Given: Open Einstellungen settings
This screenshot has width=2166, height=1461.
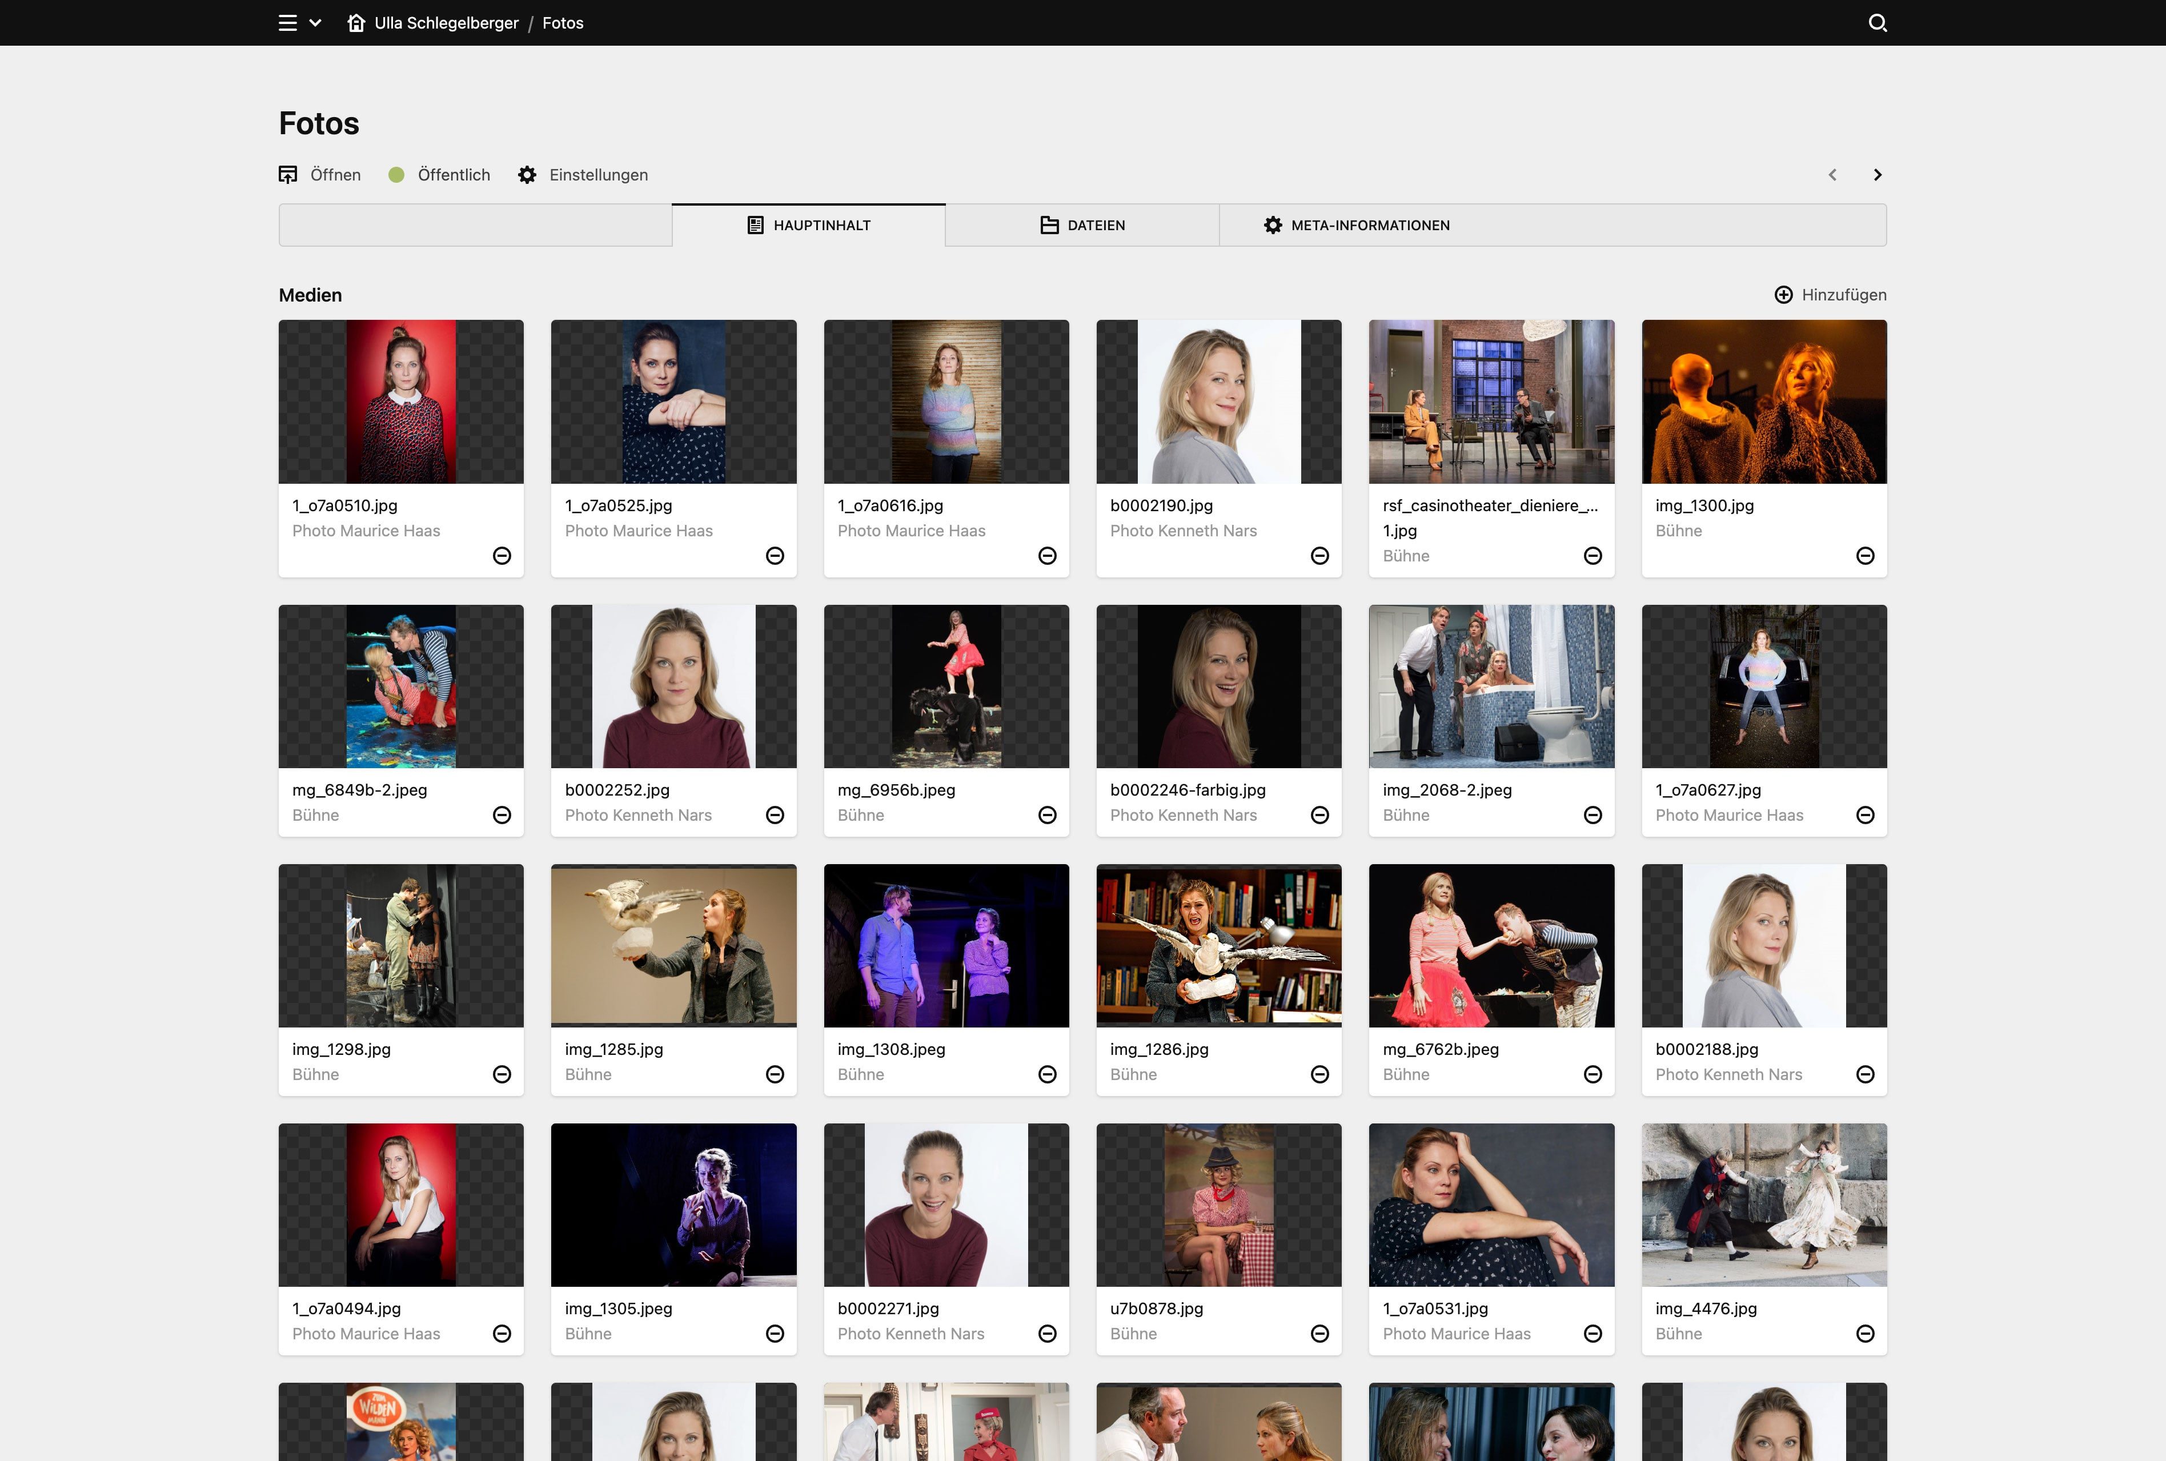Looking at the screenshot, I should [x=583, y=175].
